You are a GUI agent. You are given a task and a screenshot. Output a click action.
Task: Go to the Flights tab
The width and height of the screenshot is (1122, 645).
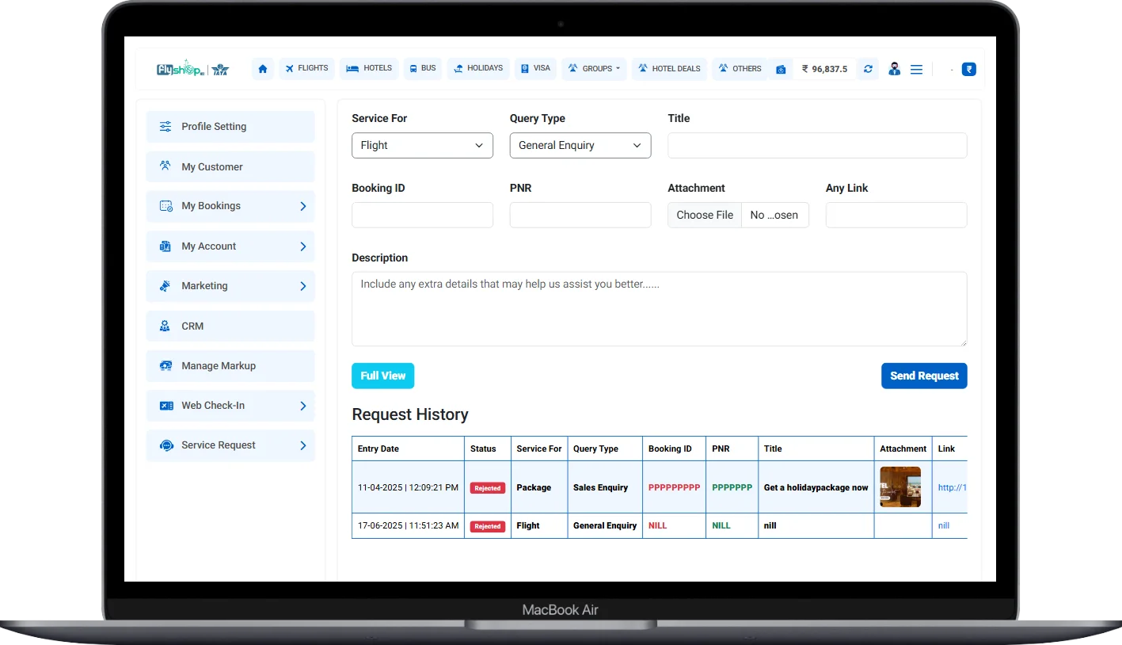306,68
